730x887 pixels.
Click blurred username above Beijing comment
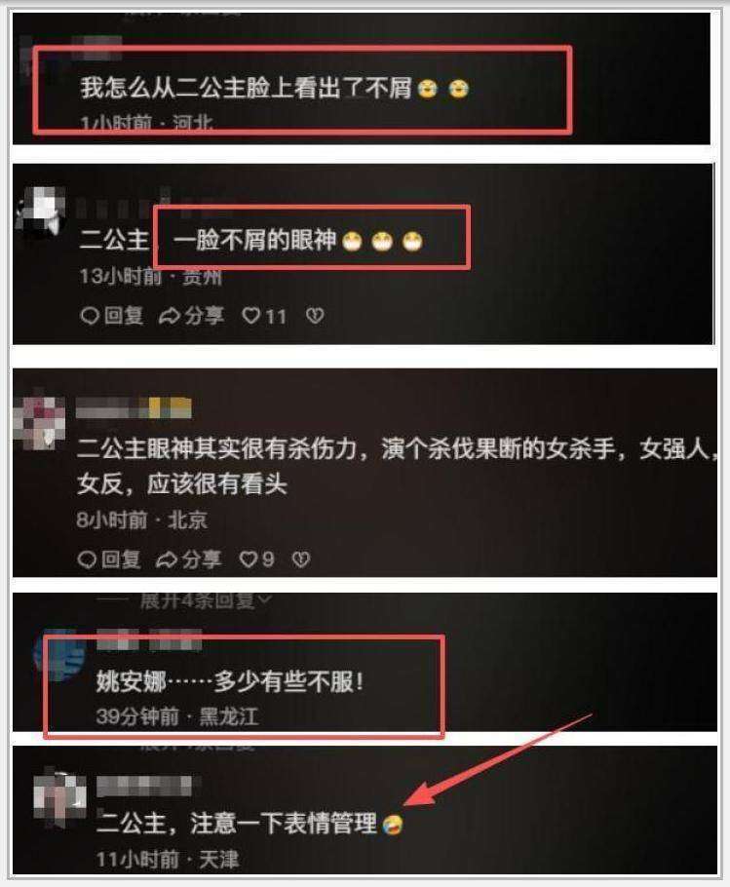(134, 407)
